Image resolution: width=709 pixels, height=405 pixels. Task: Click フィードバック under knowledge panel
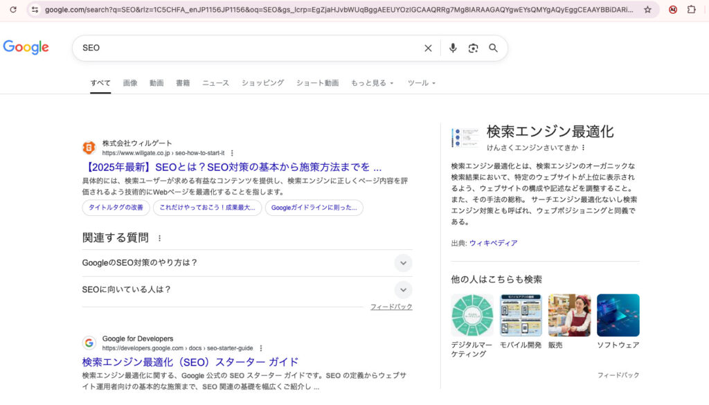click(x=618, y=375)
